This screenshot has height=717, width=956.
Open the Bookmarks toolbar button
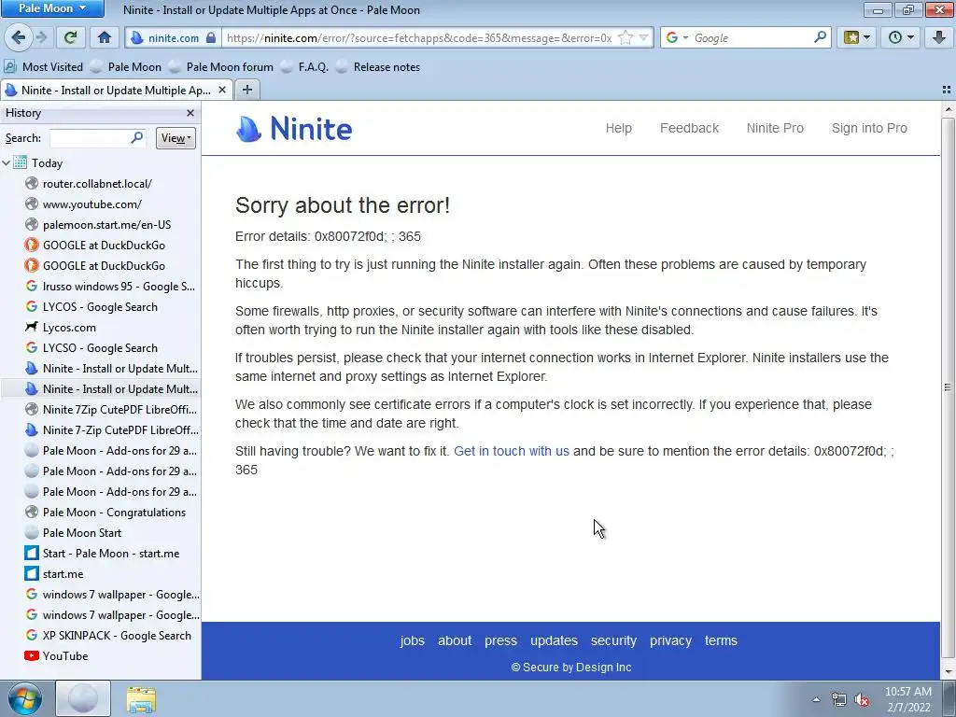pos(857,37)
